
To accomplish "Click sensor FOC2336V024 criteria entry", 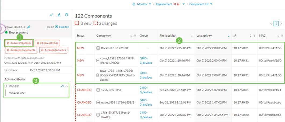I will [17, 93].
